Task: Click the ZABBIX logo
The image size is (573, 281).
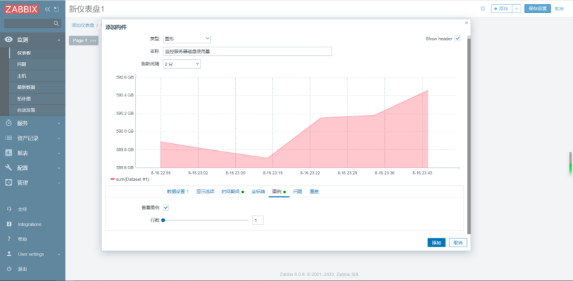Action: (21, 9)
